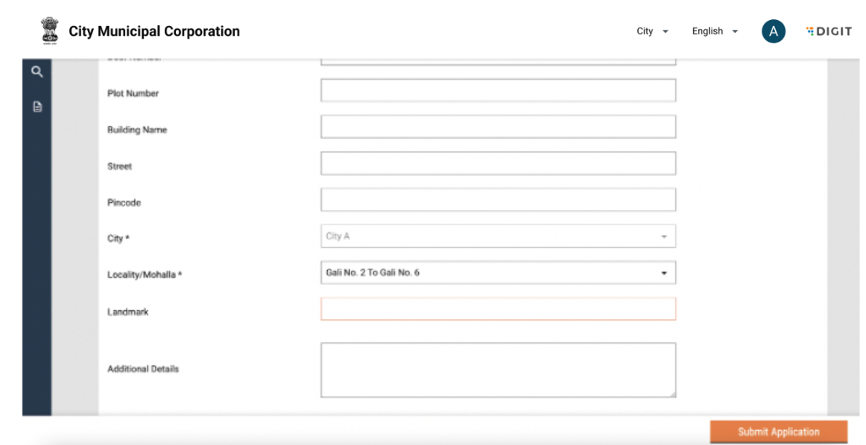Click the document icon in sidebar
This screenshot has height=445, width=866.
37,106
